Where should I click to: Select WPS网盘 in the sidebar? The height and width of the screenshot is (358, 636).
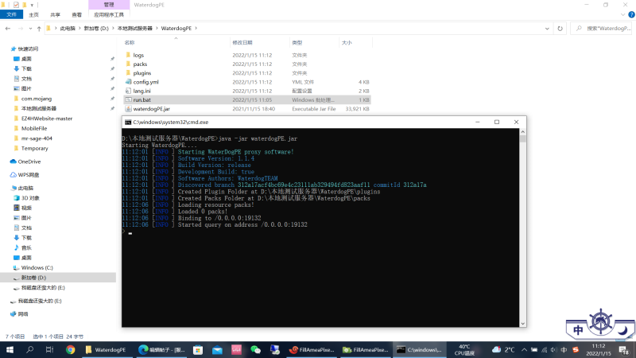[29, 173]
